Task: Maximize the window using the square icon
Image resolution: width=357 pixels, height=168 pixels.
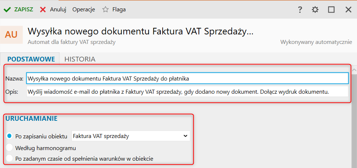Action: pyautogui.click(x=331, y=10)
